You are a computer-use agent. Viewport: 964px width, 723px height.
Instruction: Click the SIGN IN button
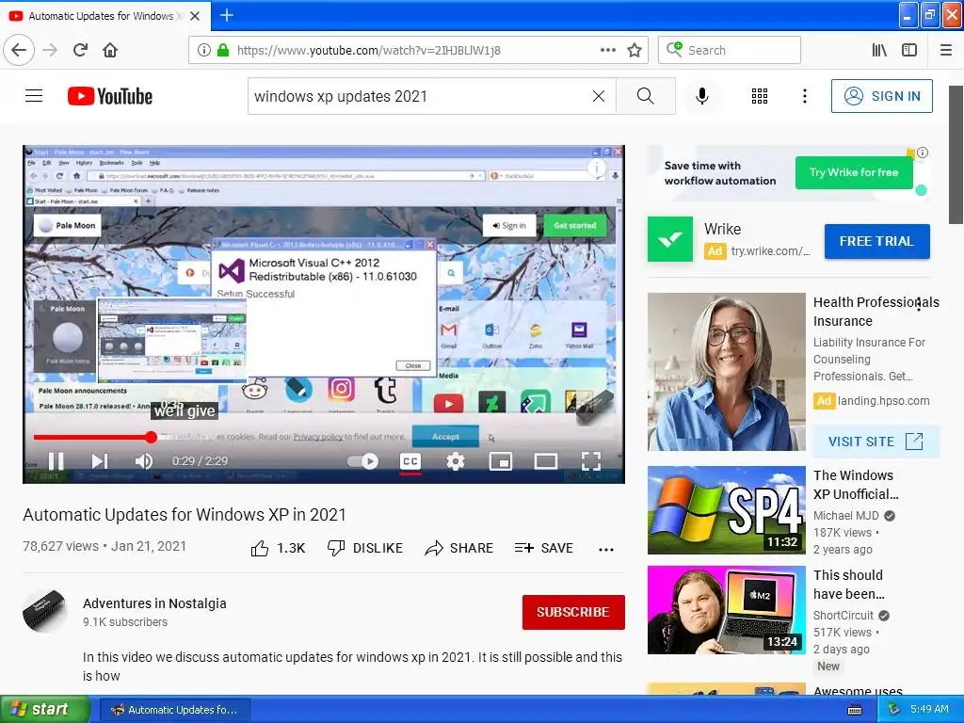pos(881,96)
